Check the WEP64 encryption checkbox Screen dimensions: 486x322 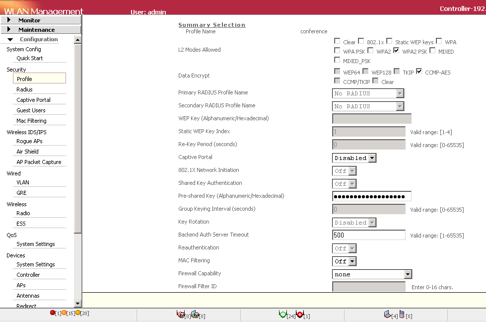click(337, 71)
